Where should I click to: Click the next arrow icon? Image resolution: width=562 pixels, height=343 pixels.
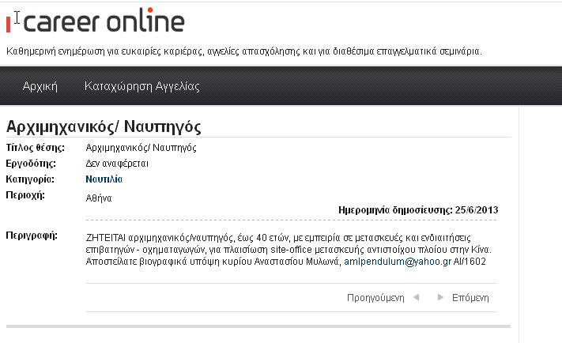[x=439, y=298]
